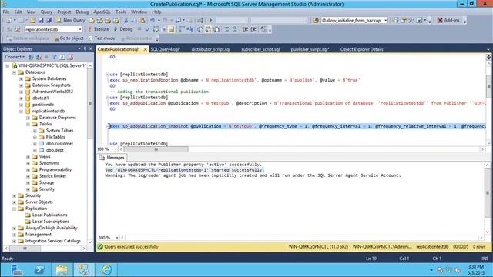Click the Object Explorer filter icon
This screenshot has width=493, height=277.
55,57
